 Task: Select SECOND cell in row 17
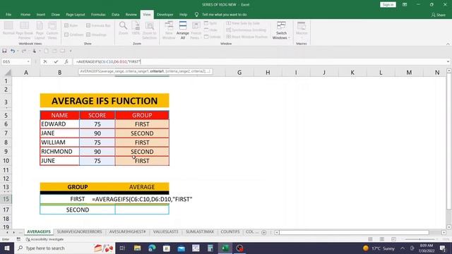(78, 210)
